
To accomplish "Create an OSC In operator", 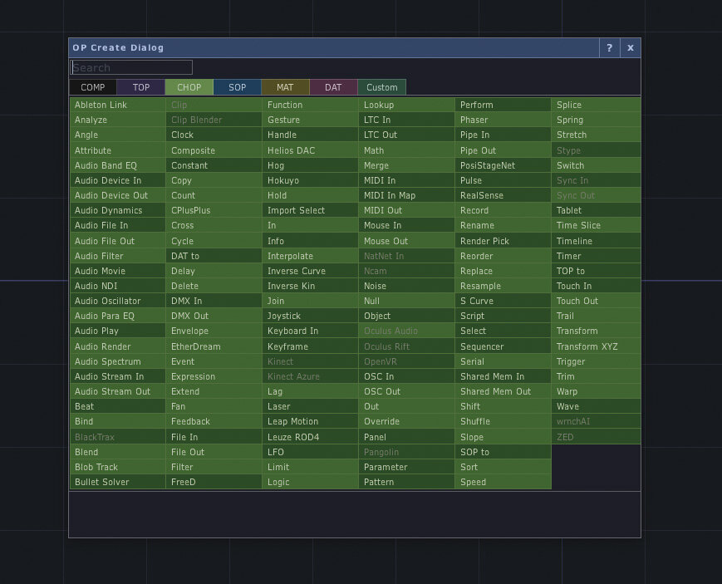I will 406,376.
